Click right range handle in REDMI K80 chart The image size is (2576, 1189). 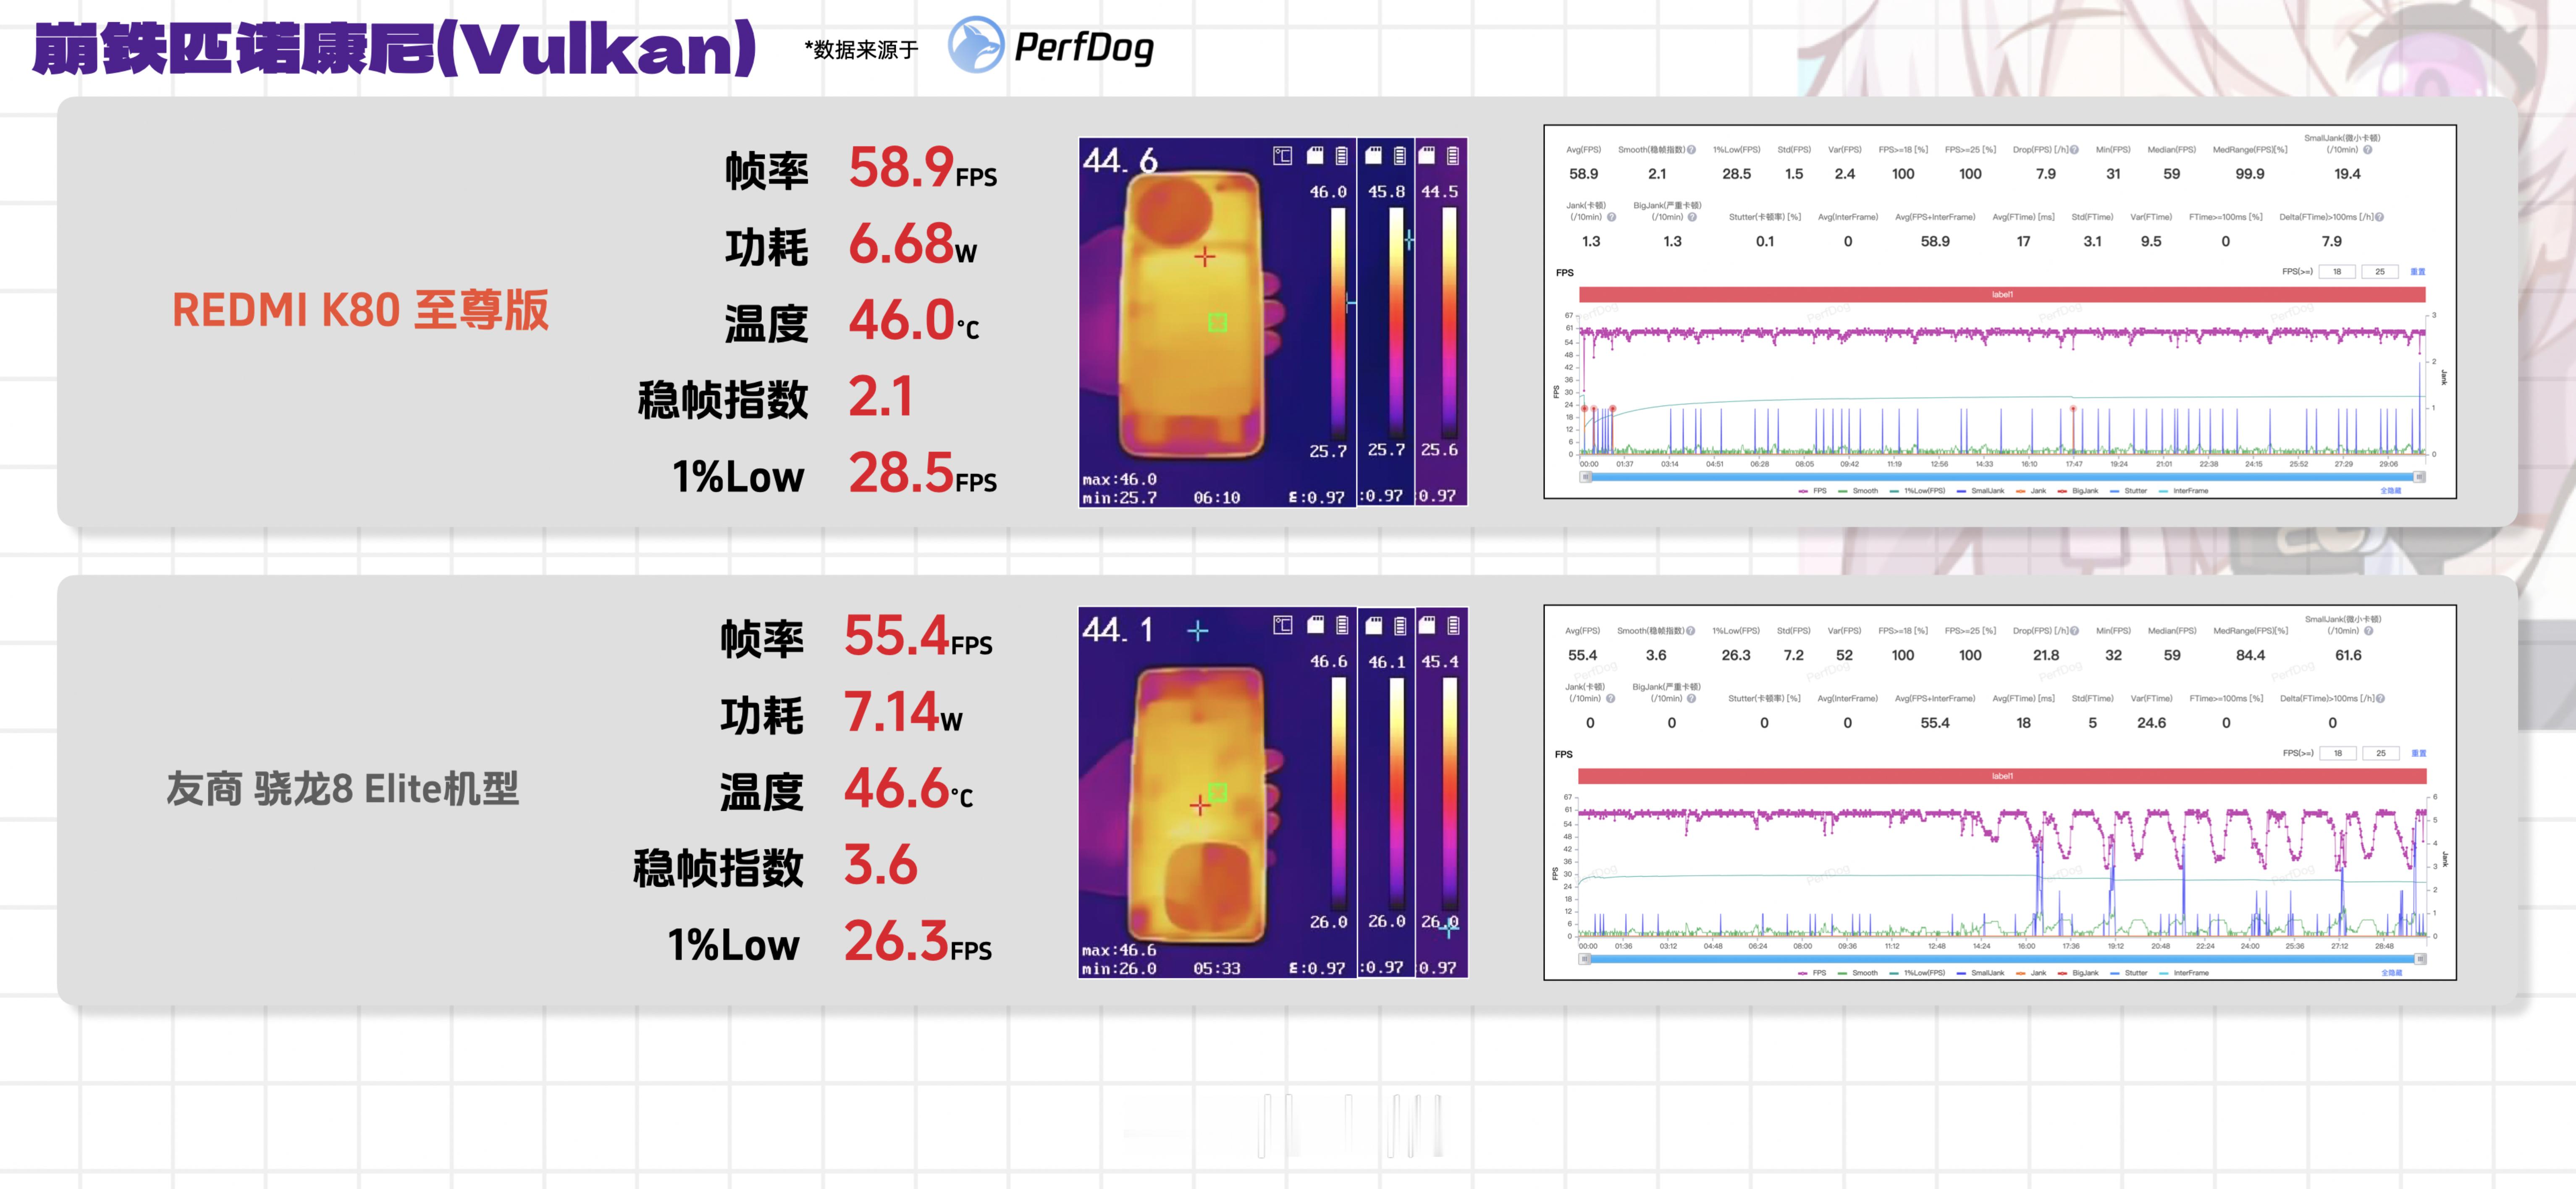pos(2420,477)
